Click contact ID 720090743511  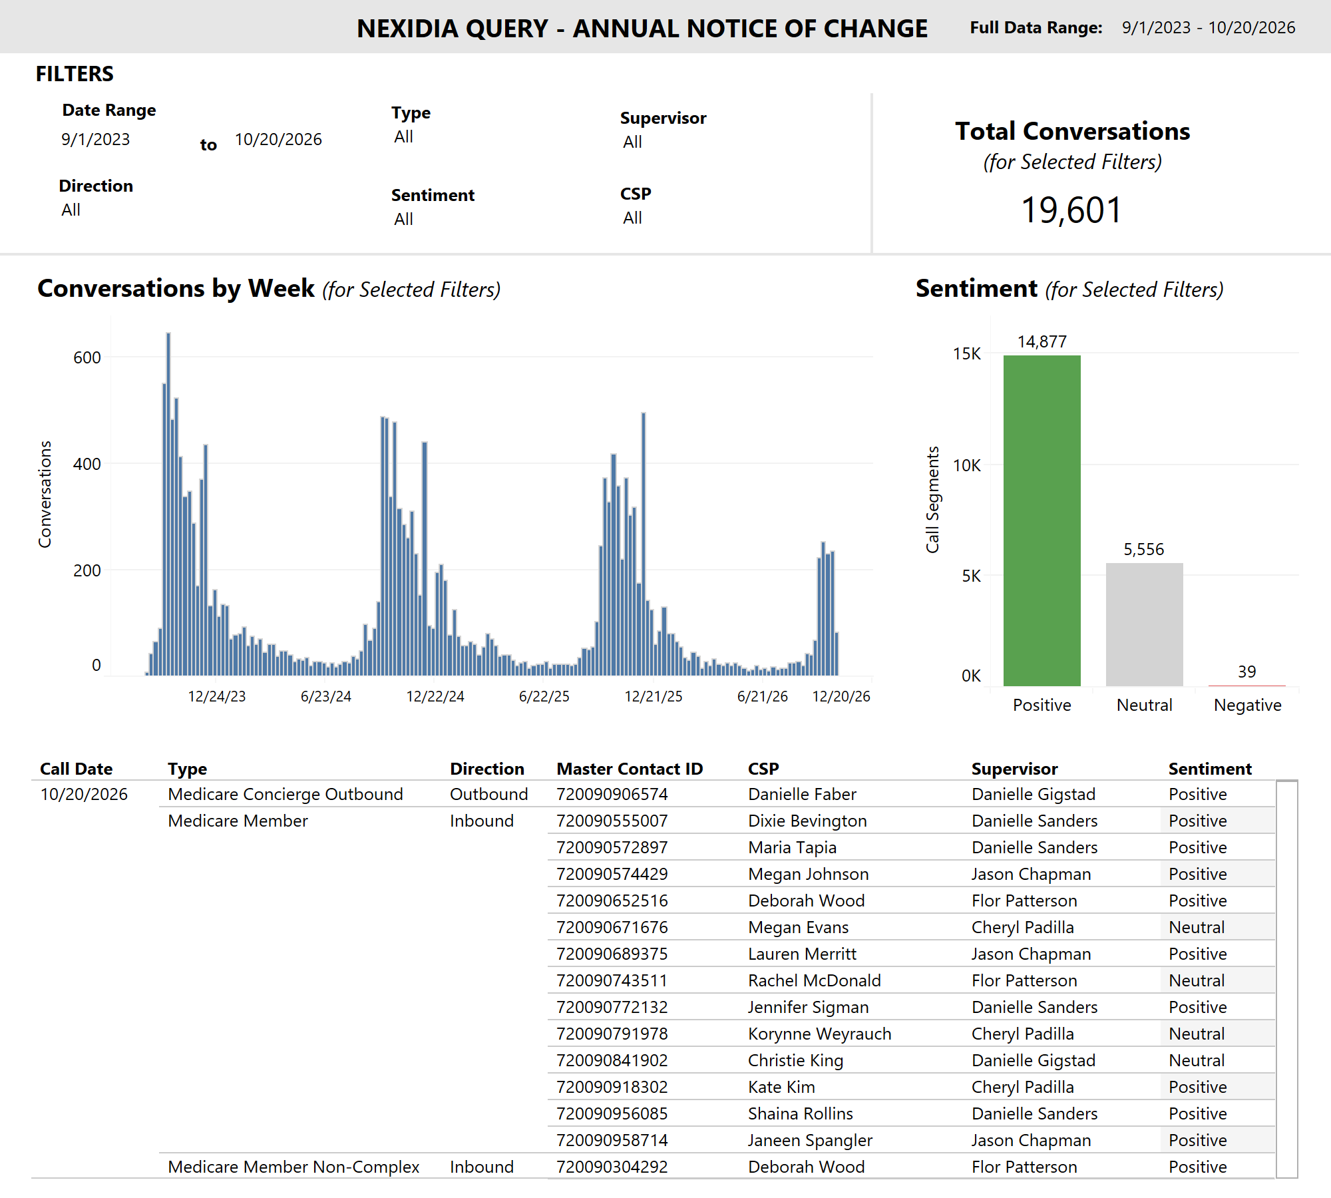tap(612, 980)
